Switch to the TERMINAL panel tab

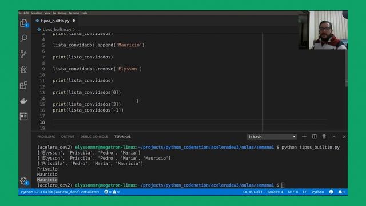pos(122,137)
